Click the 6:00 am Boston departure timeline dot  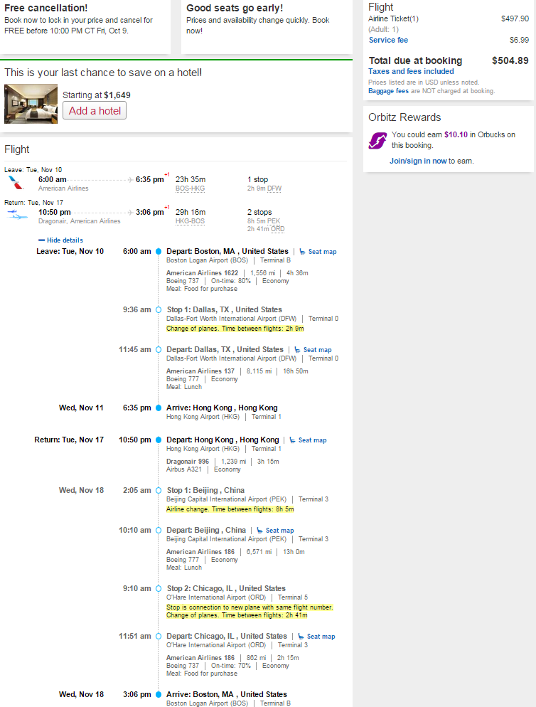point(159,252)
